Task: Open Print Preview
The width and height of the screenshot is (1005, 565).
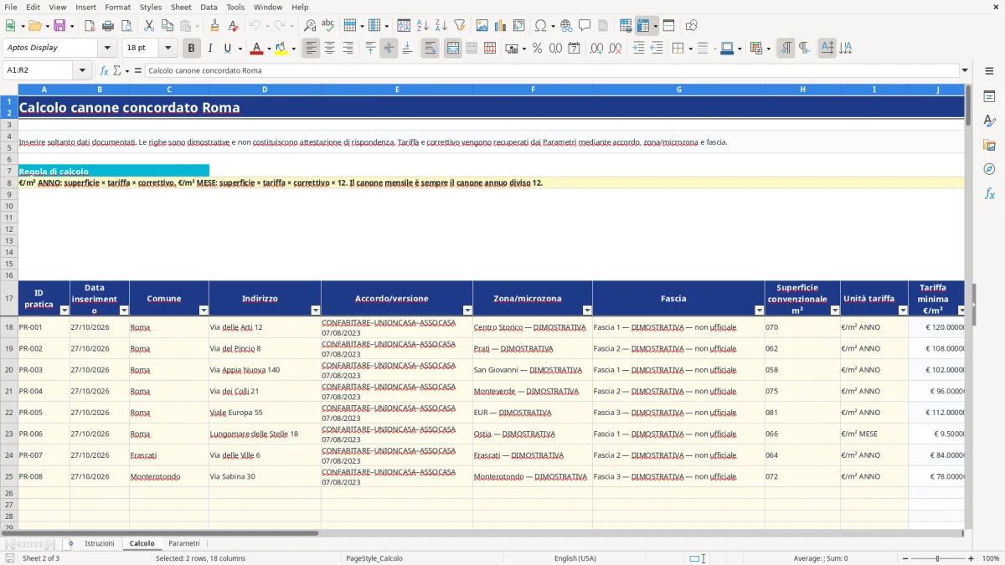Action: pos(125,26)
